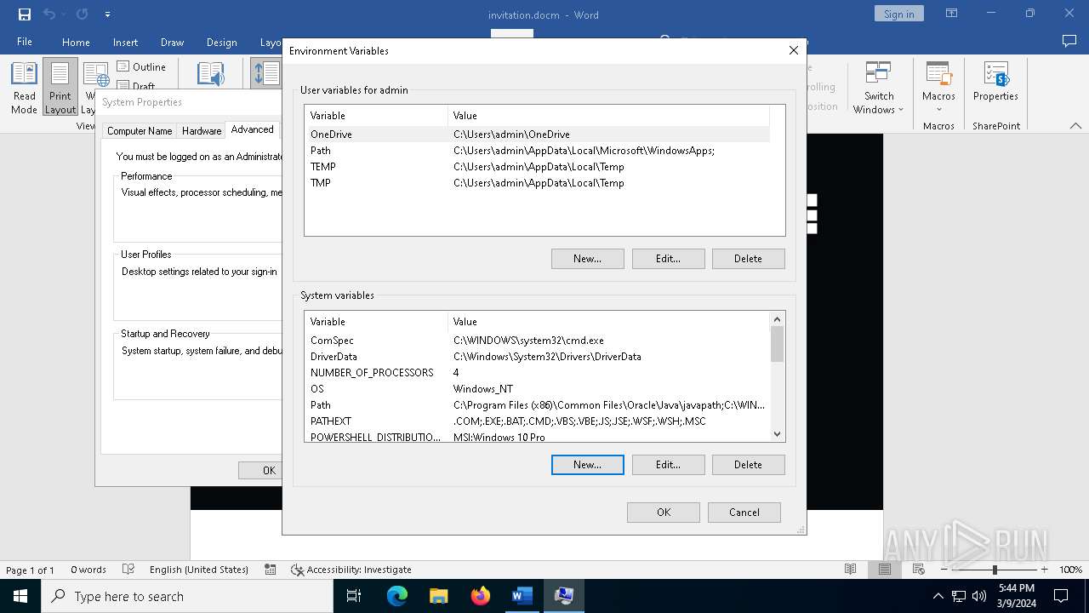Screen dimensions: 1089x613
Task: Click zoom out minus button
Action: [x=944, y=570]
